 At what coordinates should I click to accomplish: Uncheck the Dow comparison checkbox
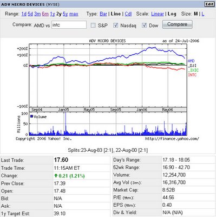[x=144, y=25]
